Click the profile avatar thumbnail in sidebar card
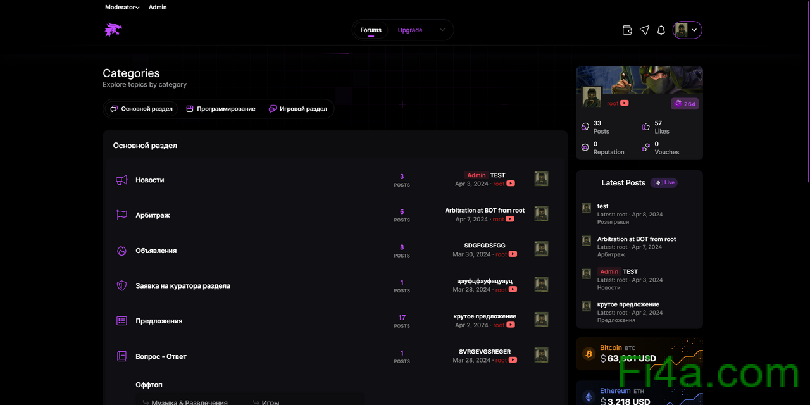Image resolution: width=810 pixels, height=405 pixels. point(592,97)
